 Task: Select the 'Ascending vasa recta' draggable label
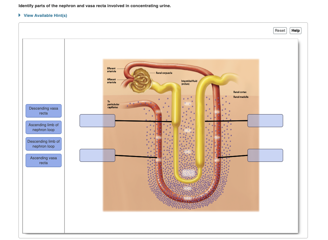[x=43, y=160]
